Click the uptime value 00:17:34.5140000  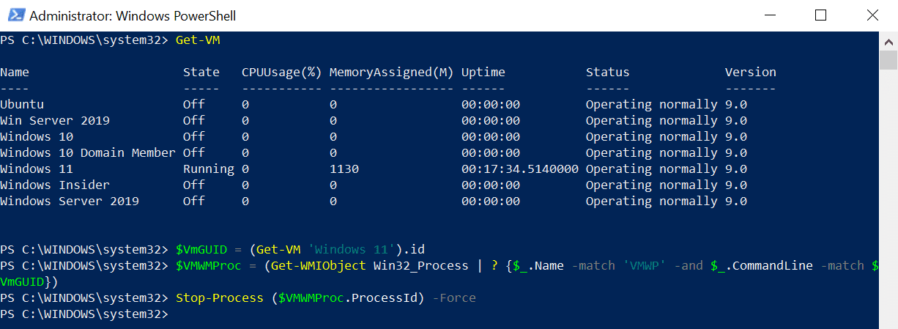click(520, 169)
